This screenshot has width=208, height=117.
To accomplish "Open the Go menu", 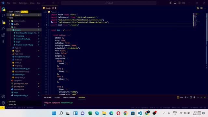I will coord(38,3).
